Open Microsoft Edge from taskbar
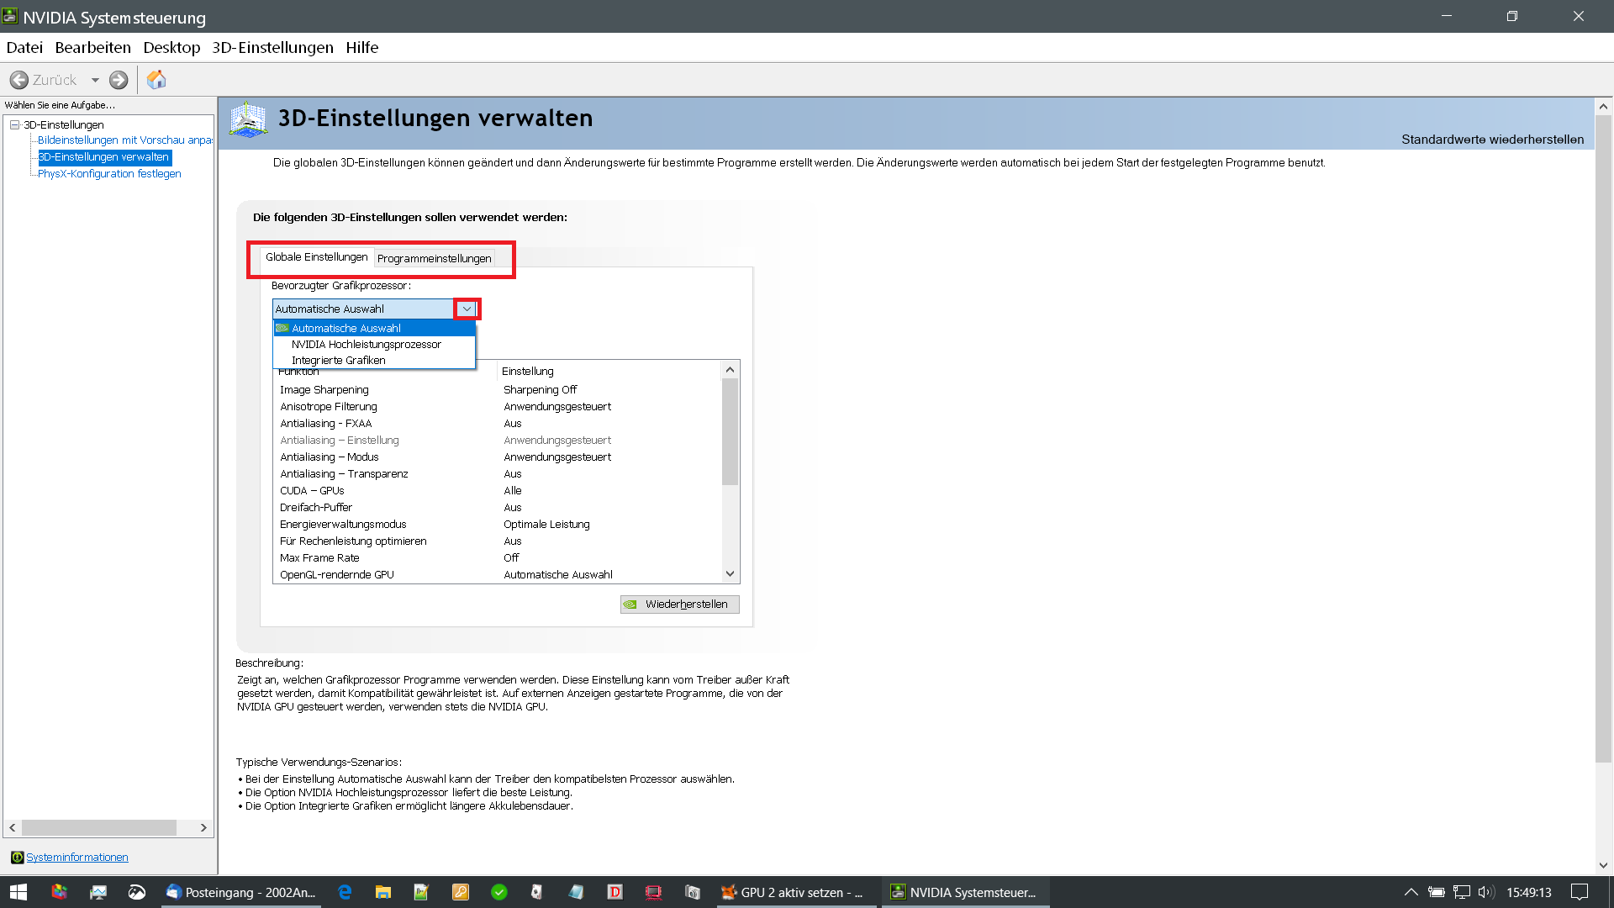 coord(345,892)
